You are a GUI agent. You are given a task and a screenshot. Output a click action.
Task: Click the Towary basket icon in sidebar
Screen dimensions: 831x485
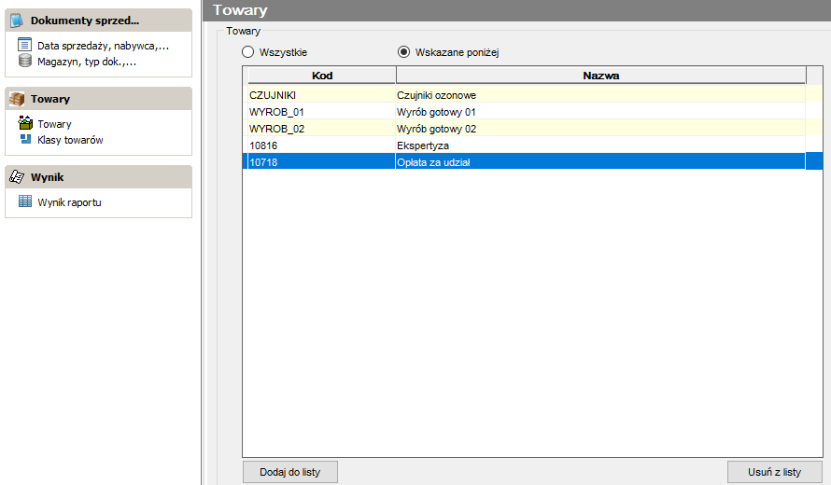click(x=25, y=123)
